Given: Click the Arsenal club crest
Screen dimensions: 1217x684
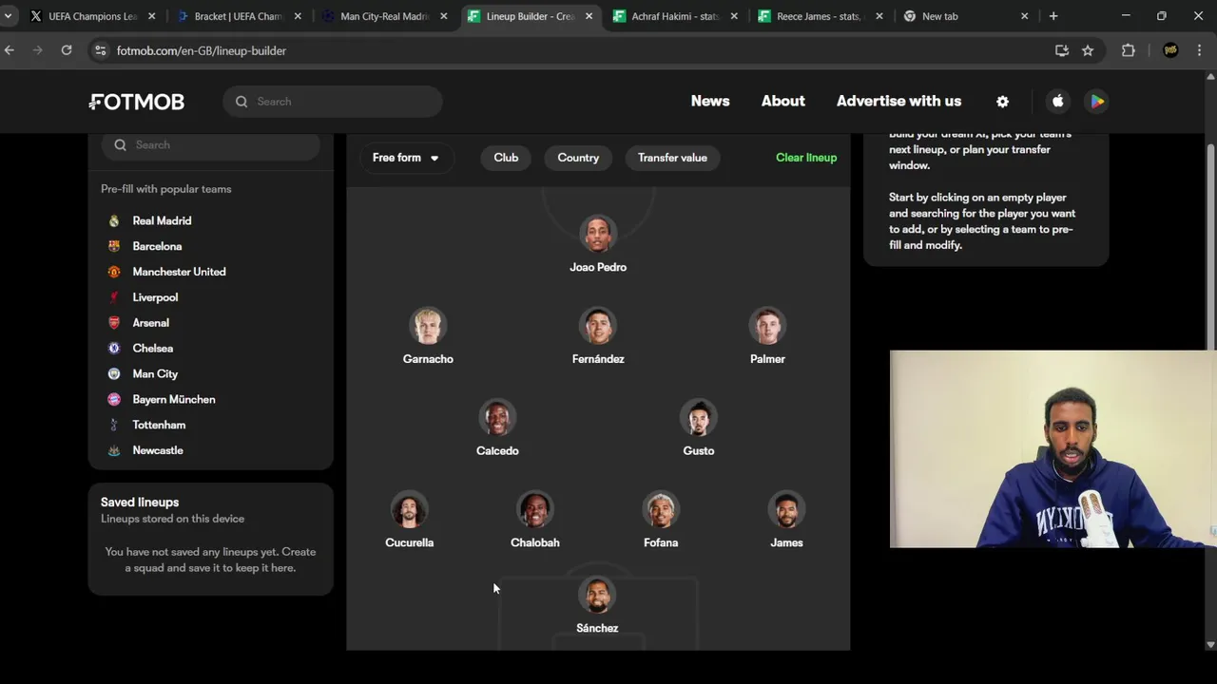Looking at the screenshot, I should pyautogui.click(x=114, y=323).
